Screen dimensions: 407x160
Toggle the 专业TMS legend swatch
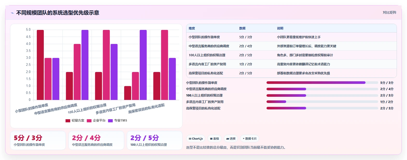coord(110,121)
